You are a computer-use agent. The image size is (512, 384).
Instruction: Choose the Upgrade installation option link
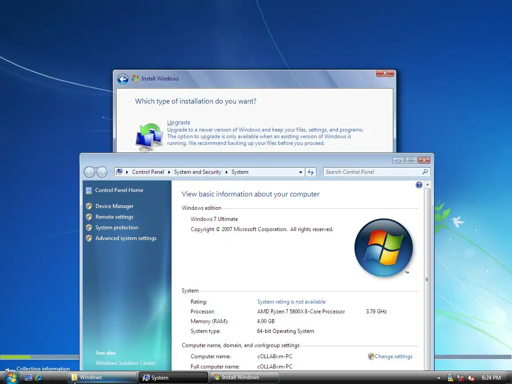coord(178,123)
